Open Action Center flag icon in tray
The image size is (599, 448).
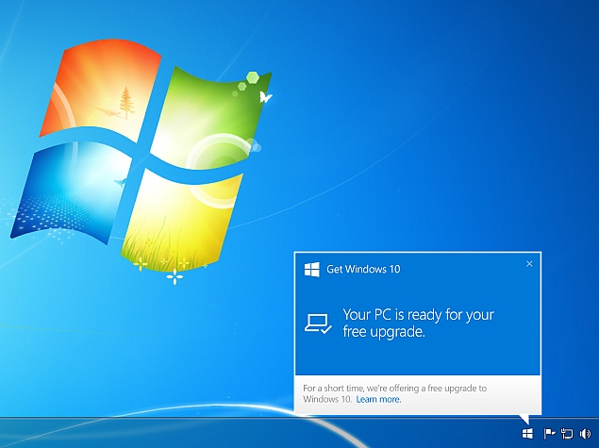point(548,434)
